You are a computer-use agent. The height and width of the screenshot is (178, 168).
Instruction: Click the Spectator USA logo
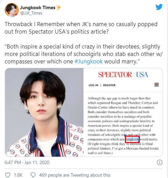[123, 75]
